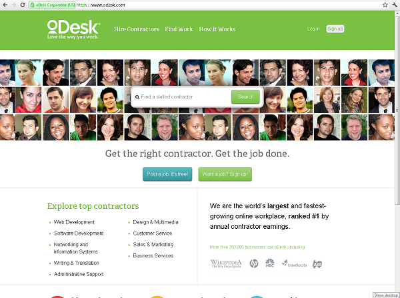
Task: Click the Wikipedia logo
Action: coord(226,263)
